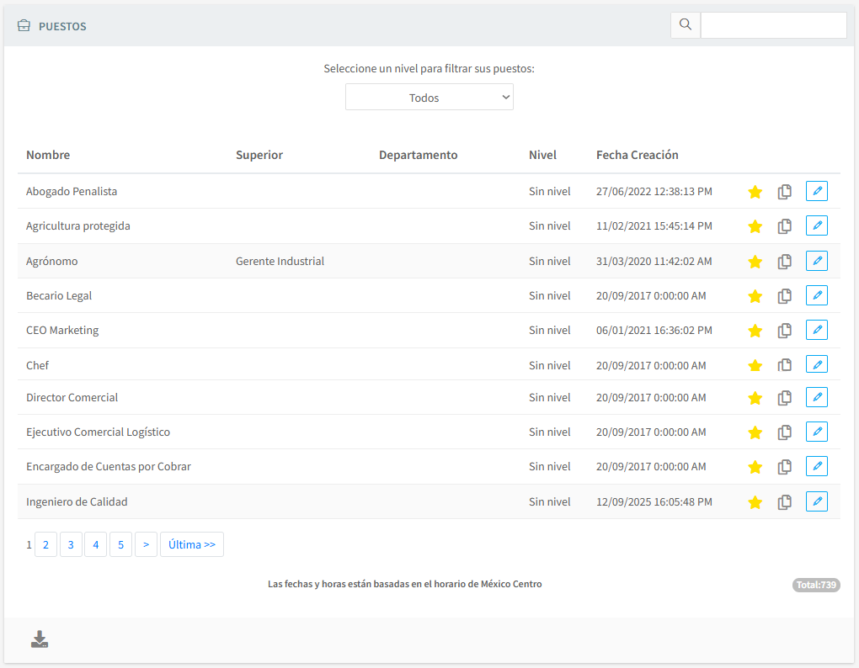
Task: Go to page 2 of positions
Action: coord(45,545)
